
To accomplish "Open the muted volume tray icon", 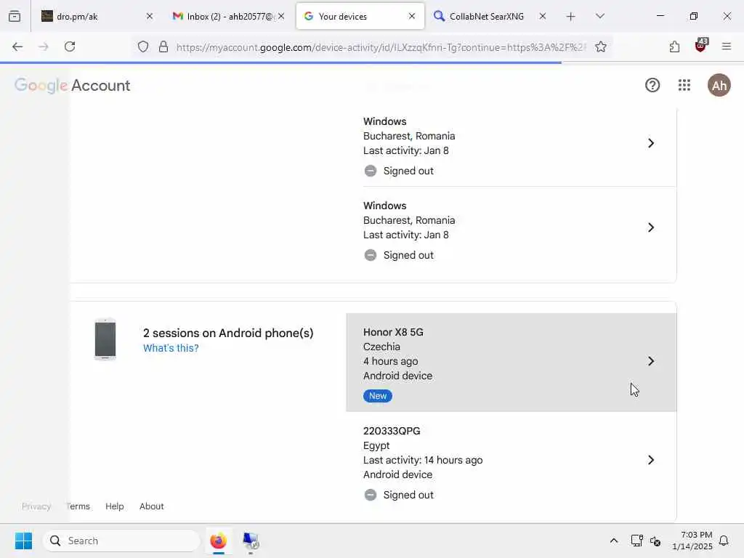I will pos(655,541).
